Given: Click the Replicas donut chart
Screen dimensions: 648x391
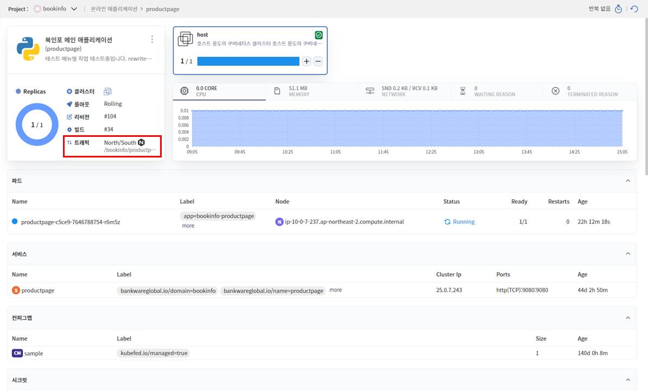Looking at the screenshot, I should coord(37,124).
